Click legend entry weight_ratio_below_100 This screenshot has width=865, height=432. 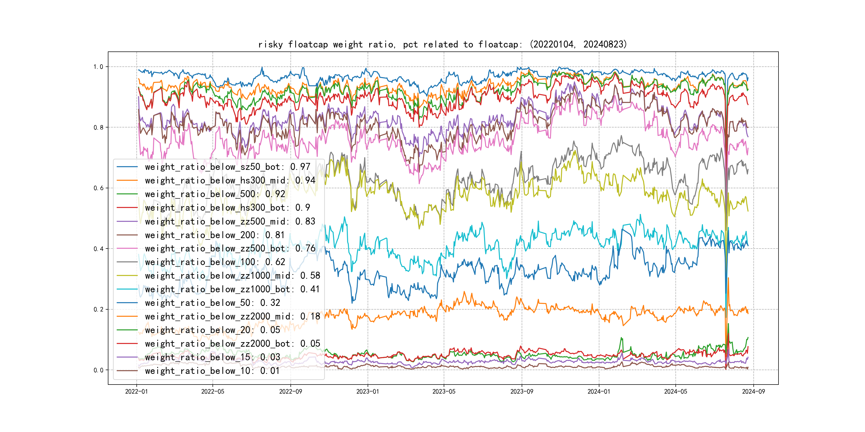click(215, 262)
